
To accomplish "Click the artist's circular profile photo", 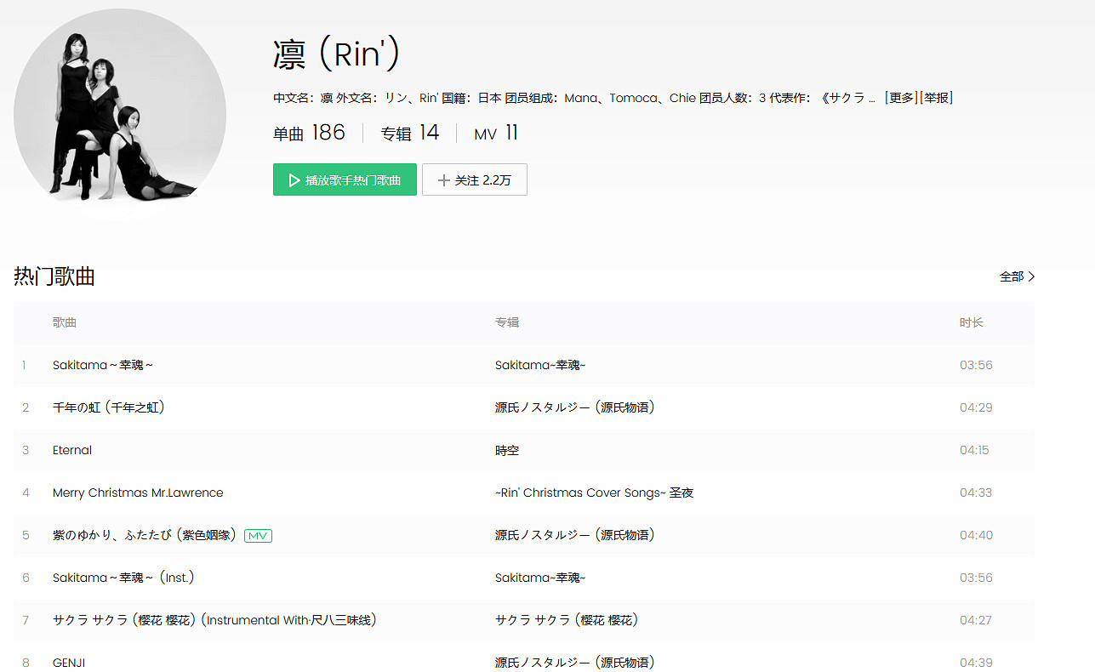I will pyautogui.click(x=119, y=113).
